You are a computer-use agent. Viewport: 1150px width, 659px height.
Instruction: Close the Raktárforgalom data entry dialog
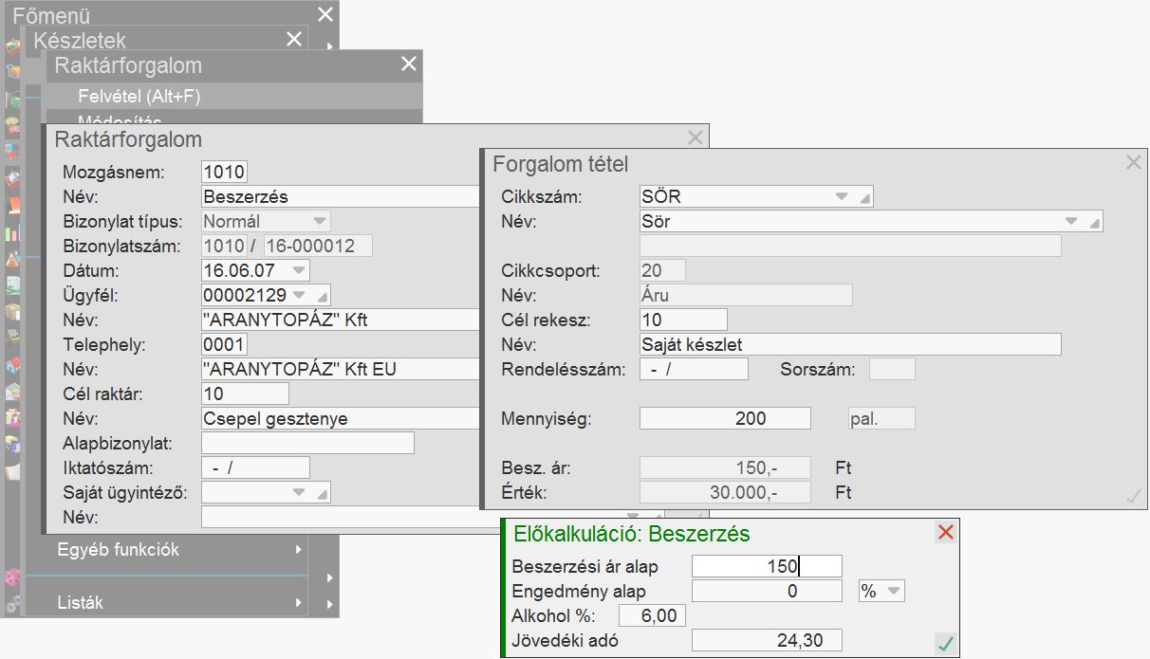pyautogui.click(x=696, y=138)
